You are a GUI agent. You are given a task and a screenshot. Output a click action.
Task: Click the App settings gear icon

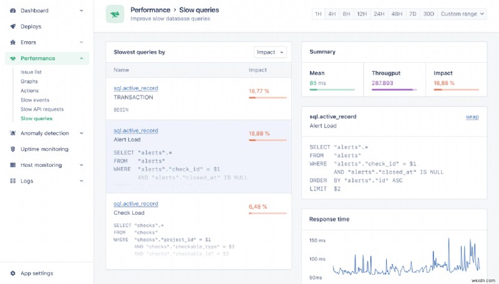(12, 273)
